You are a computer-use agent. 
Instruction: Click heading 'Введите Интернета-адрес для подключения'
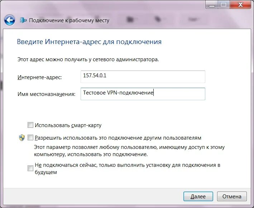point(89,42)
